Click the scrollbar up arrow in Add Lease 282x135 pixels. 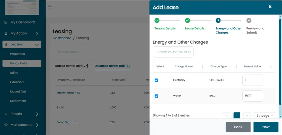(280, 16)
